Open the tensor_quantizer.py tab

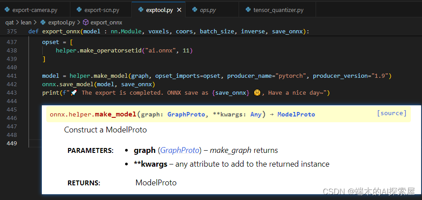tap(277, 10)
